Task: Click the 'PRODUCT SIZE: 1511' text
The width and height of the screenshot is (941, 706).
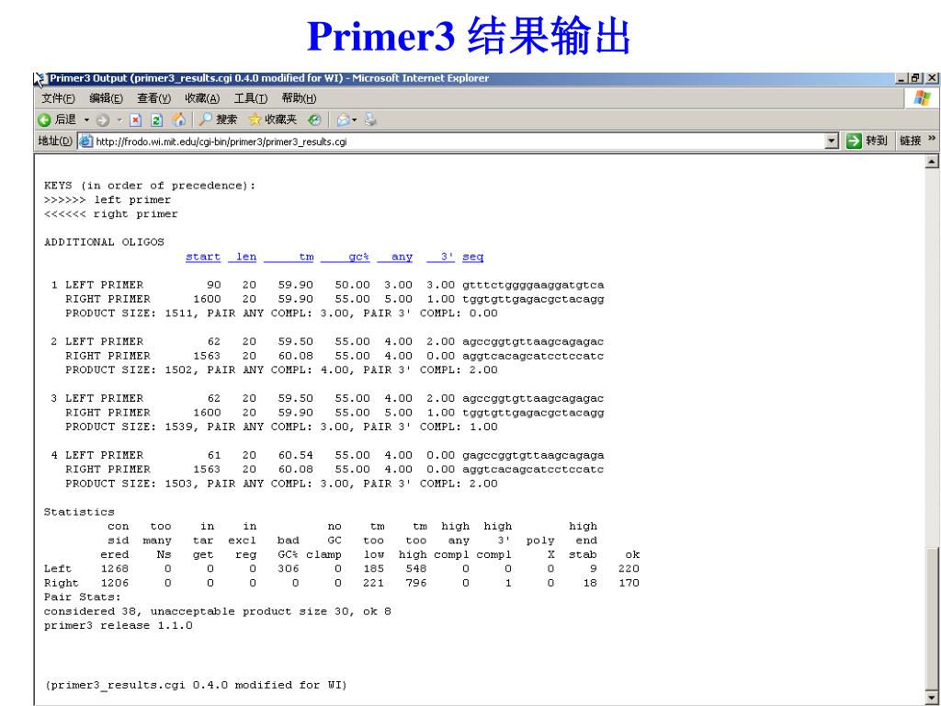Action: point(131,313)
